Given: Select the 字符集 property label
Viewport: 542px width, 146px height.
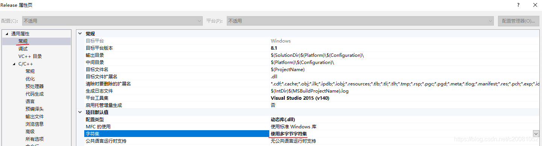Looking at the screenshot, I should point(93,134).
